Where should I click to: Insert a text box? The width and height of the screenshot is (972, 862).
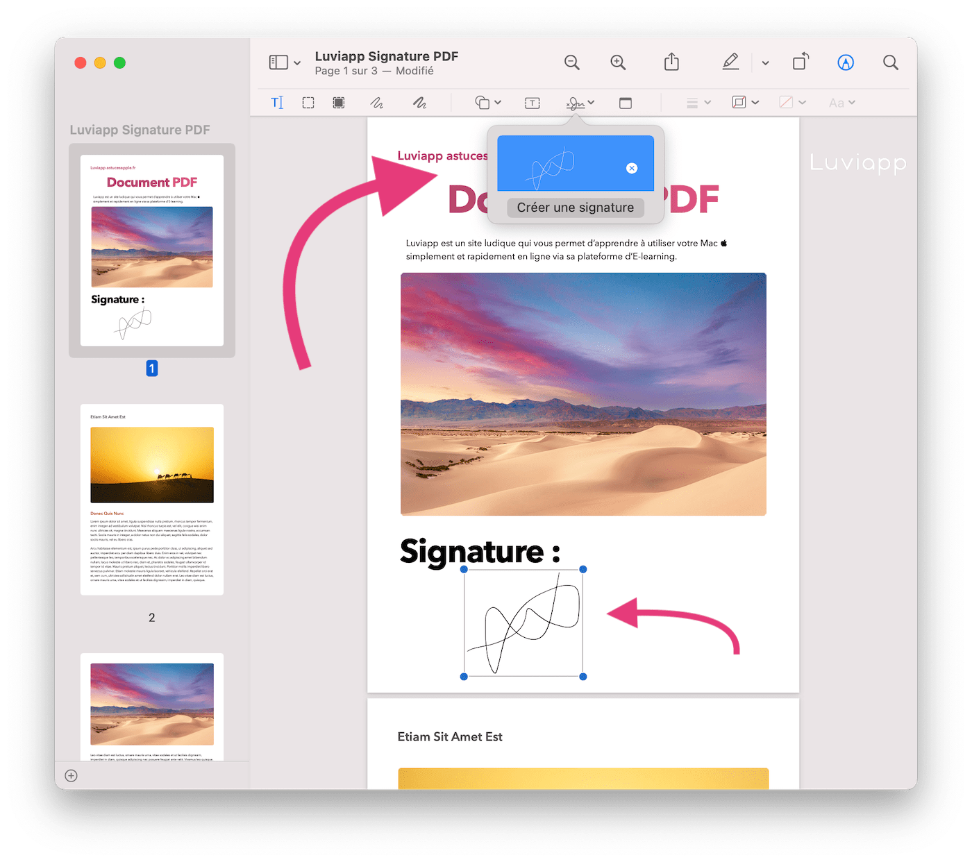(532, 102)
